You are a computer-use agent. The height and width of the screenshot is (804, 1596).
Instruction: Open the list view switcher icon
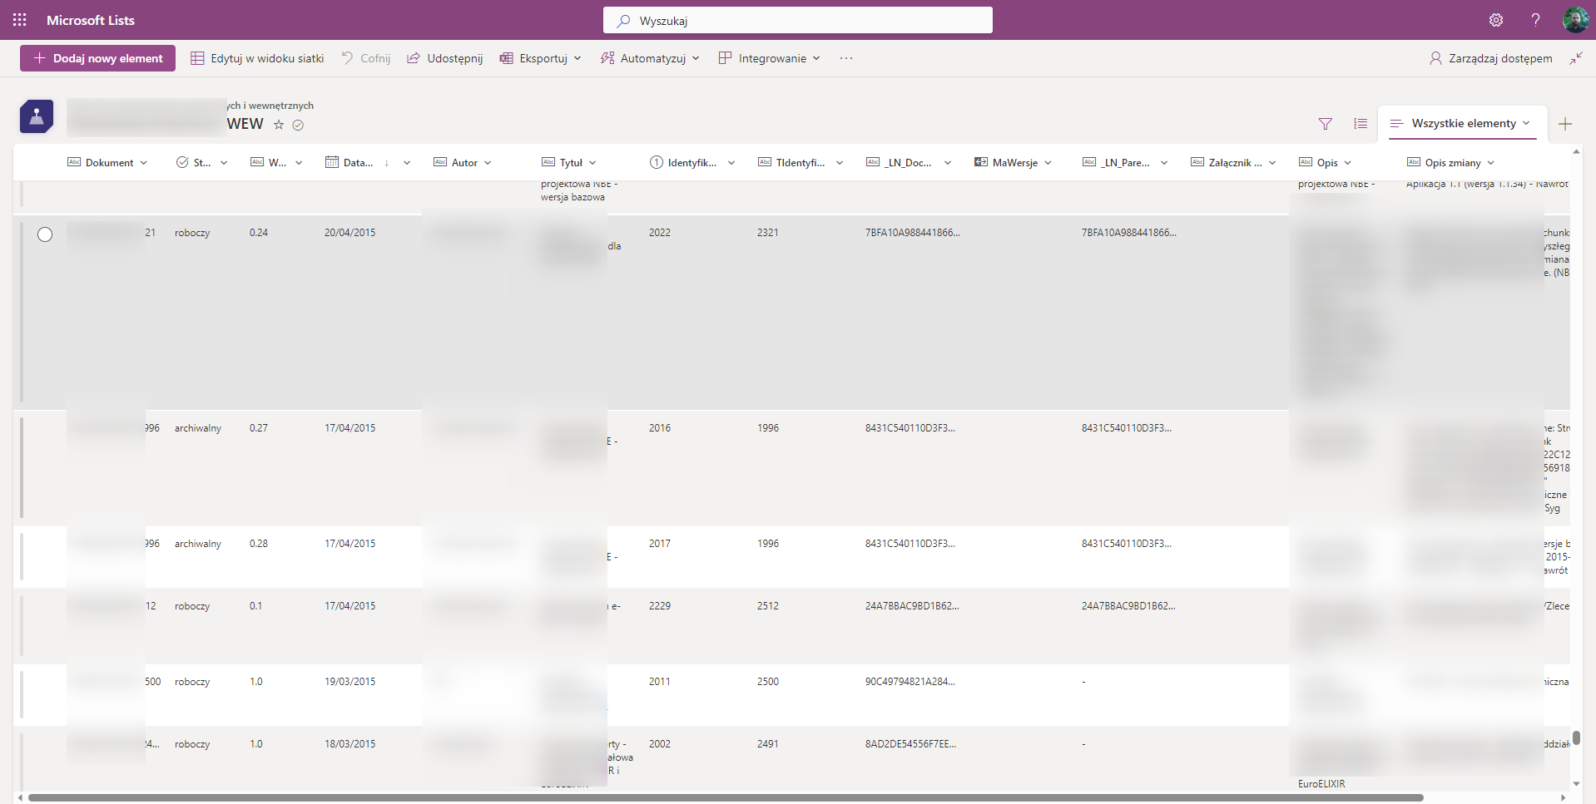pos(1361,124)
